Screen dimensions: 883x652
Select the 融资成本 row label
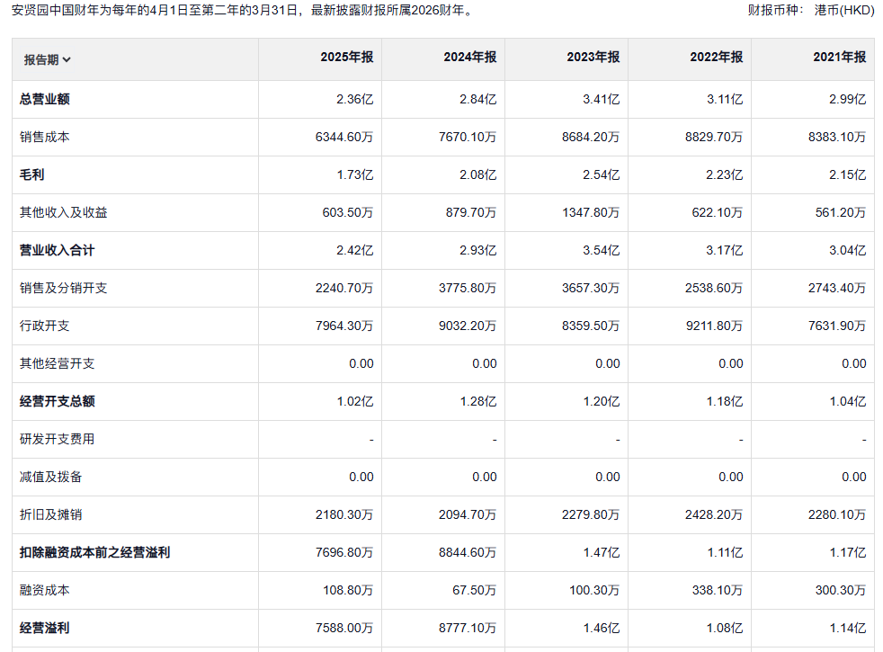[x=45, y=590]
